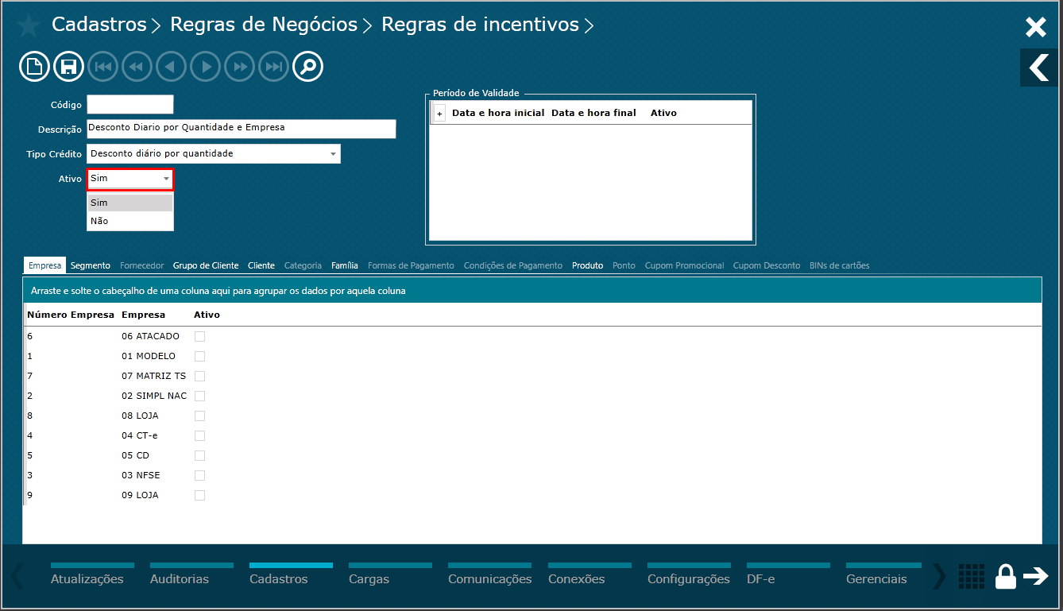Click into the Descrição field
This screenshot has width=1063, height=611.
(x=242, y=129)
